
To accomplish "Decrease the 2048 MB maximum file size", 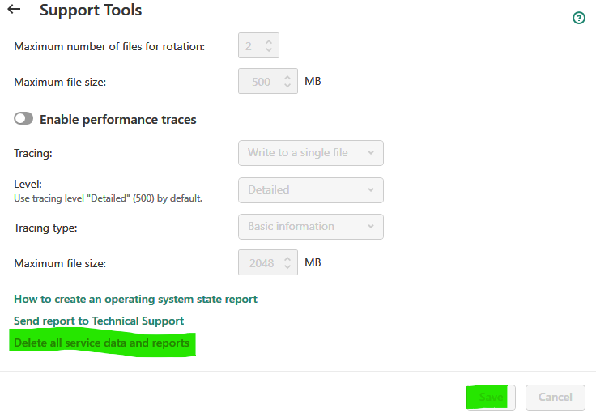I will click(x=287, y=267).
